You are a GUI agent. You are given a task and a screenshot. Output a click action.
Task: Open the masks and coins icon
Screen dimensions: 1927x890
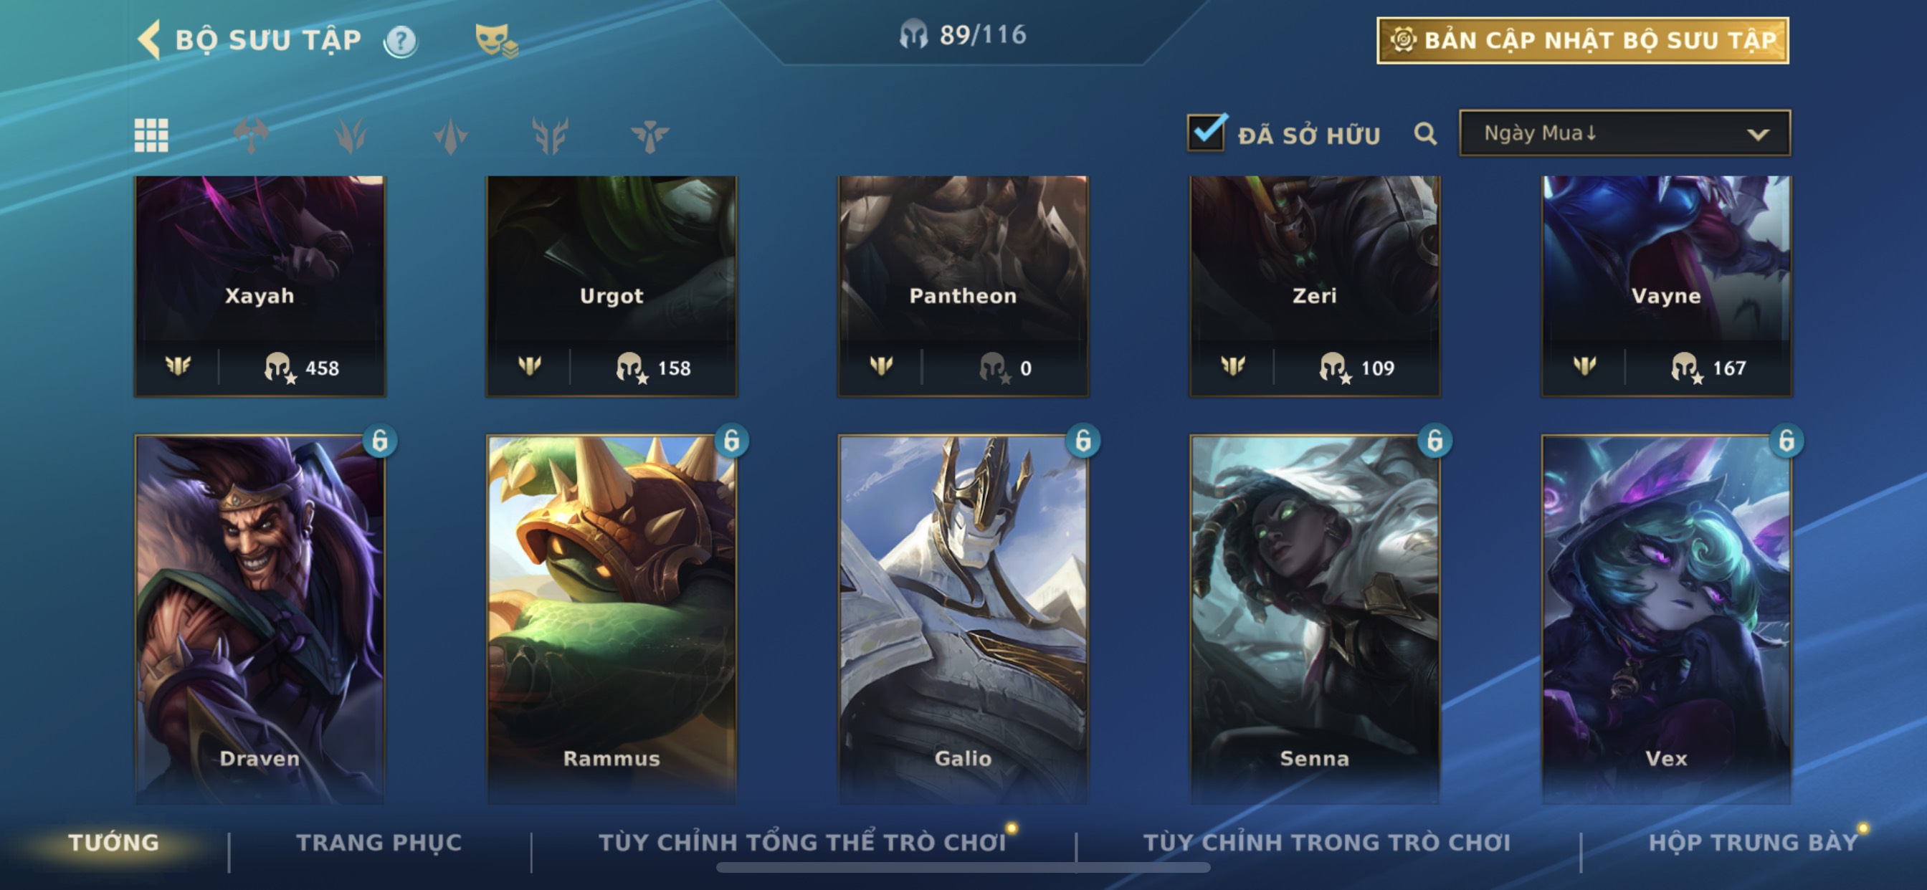coord(497,40)
